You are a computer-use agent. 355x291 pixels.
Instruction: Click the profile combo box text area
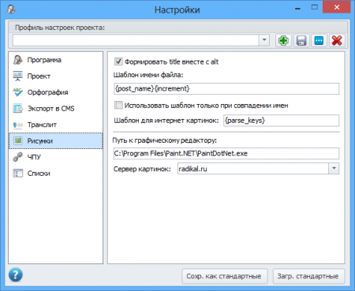tap(136, 40)
